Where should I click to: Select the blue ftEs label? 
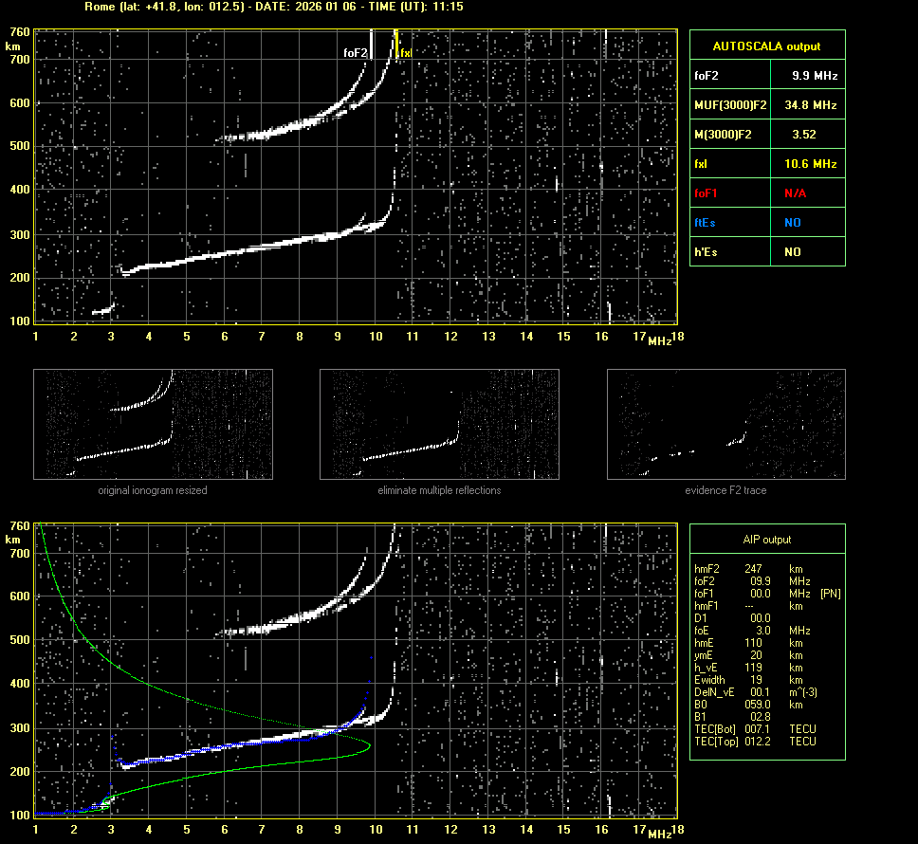coord(707,223)
